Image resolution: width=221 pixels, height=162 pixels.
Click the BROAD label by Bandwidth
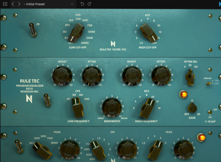[x=124, y=118]
